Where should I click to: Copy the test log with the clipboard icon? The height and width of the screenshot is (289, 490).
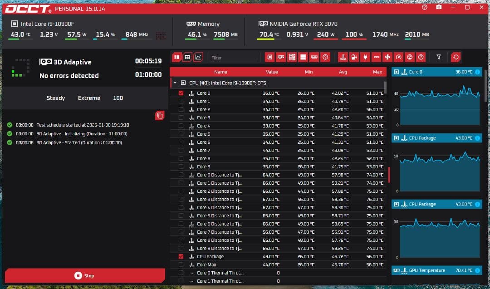159,116
